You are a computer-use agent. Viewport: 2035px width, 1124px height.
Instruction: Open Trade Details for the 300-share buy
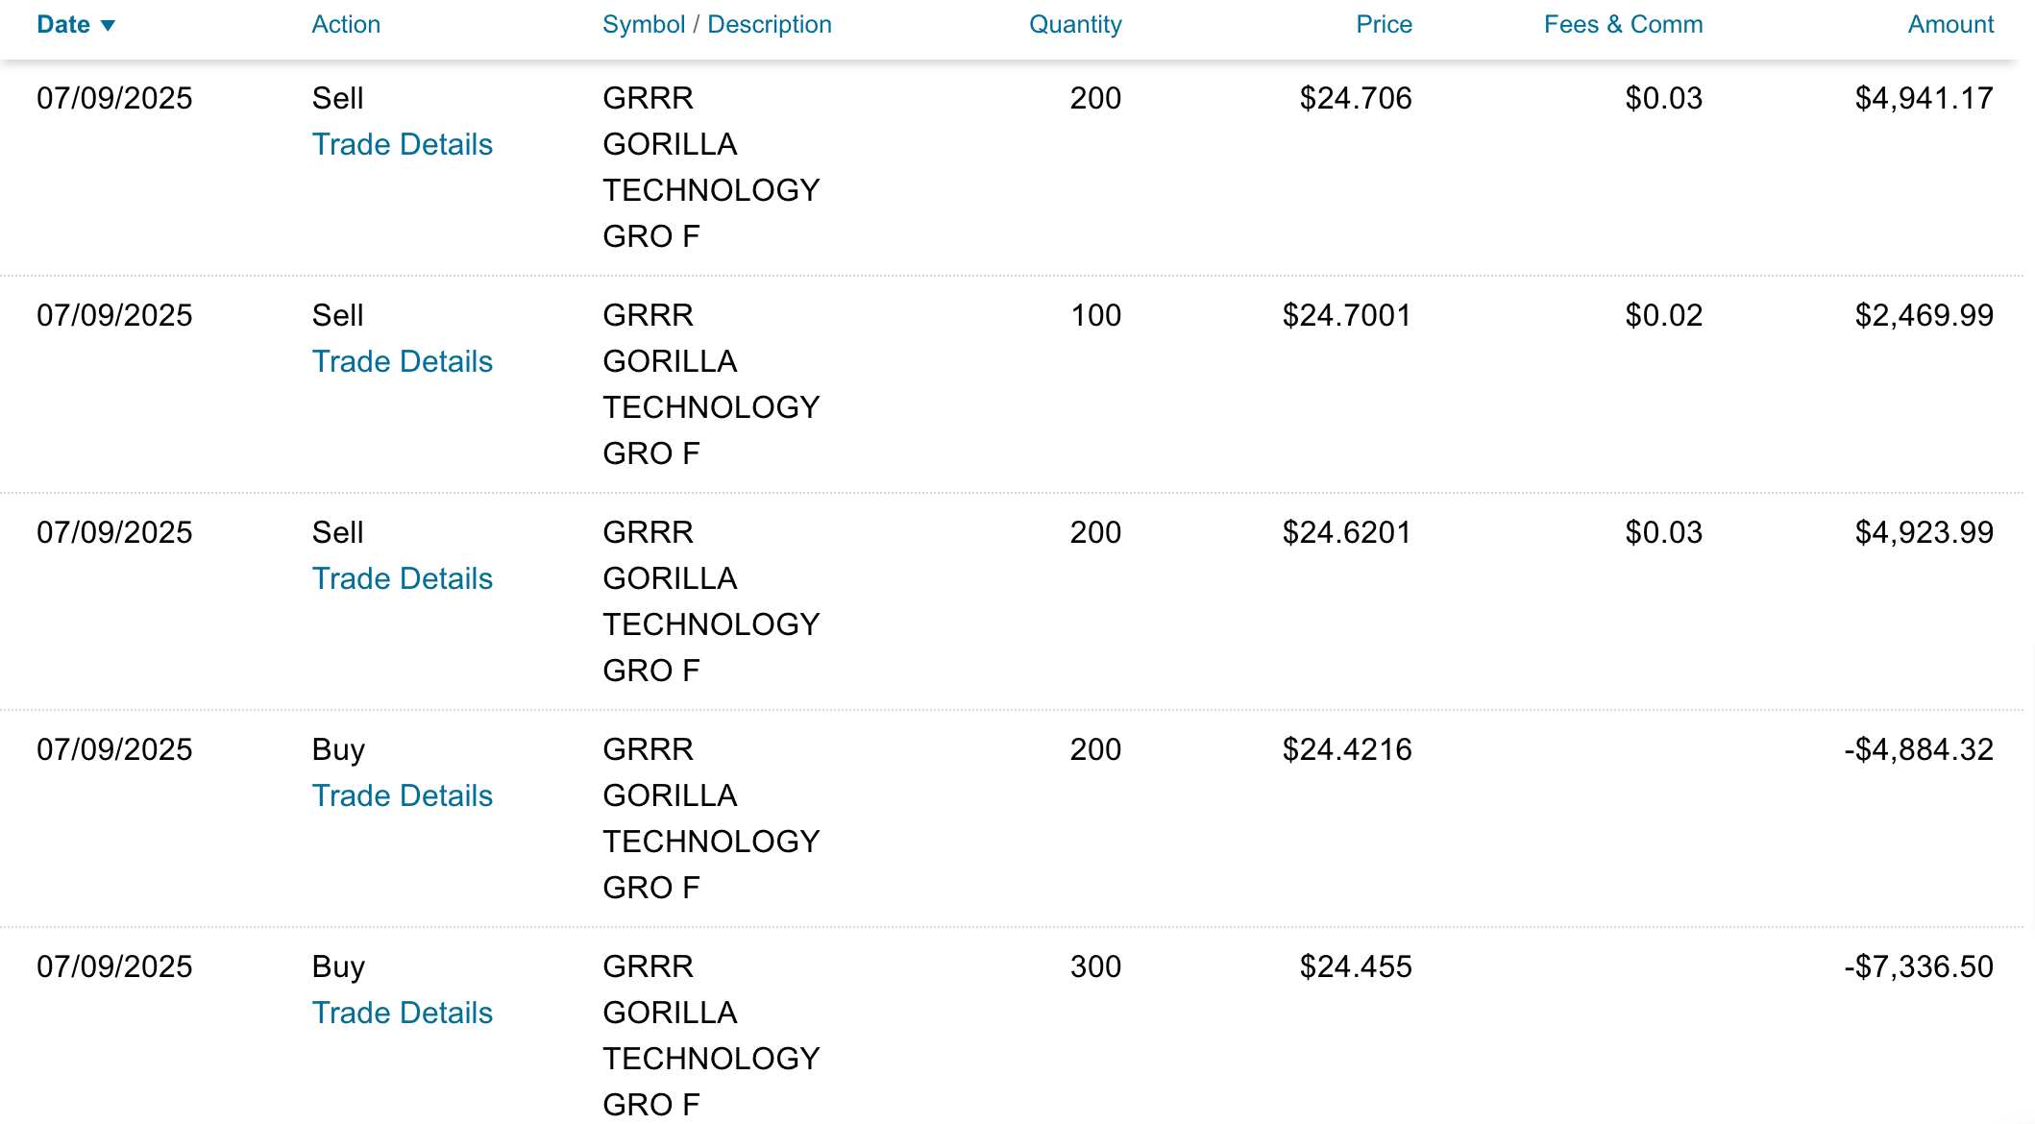pyautogui.click(x=402, y=1013)
